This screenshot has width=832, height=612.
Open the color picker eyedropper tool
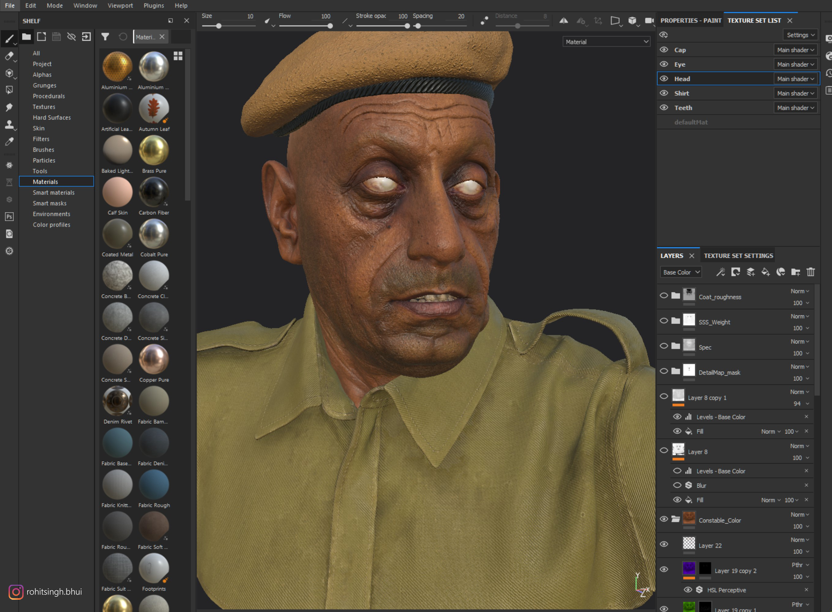point(9,141)
